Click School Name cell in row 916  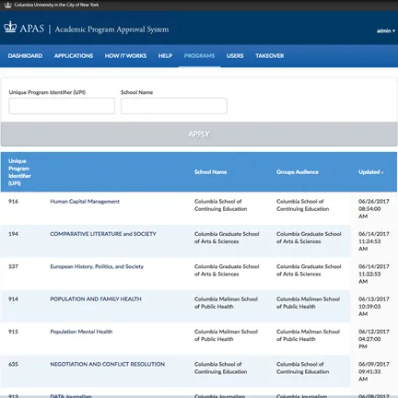click(x=220, y=205)
